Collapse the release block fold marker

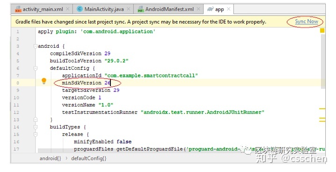36,135
